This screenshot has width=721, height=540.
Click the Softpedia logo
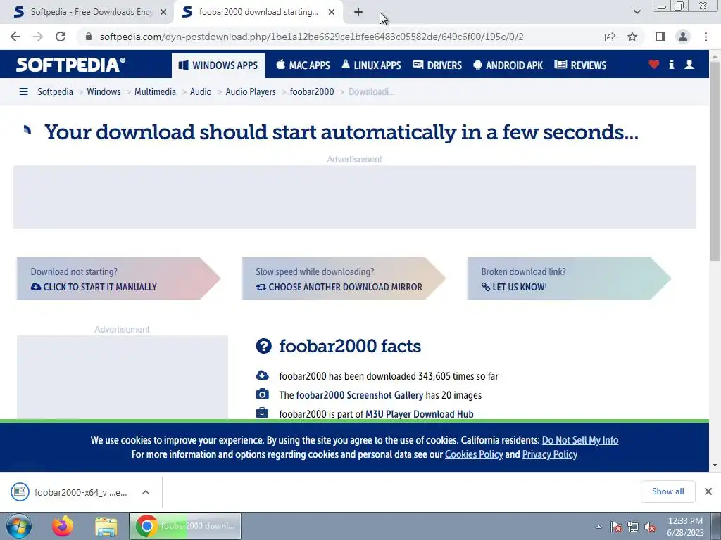point(71,65)
